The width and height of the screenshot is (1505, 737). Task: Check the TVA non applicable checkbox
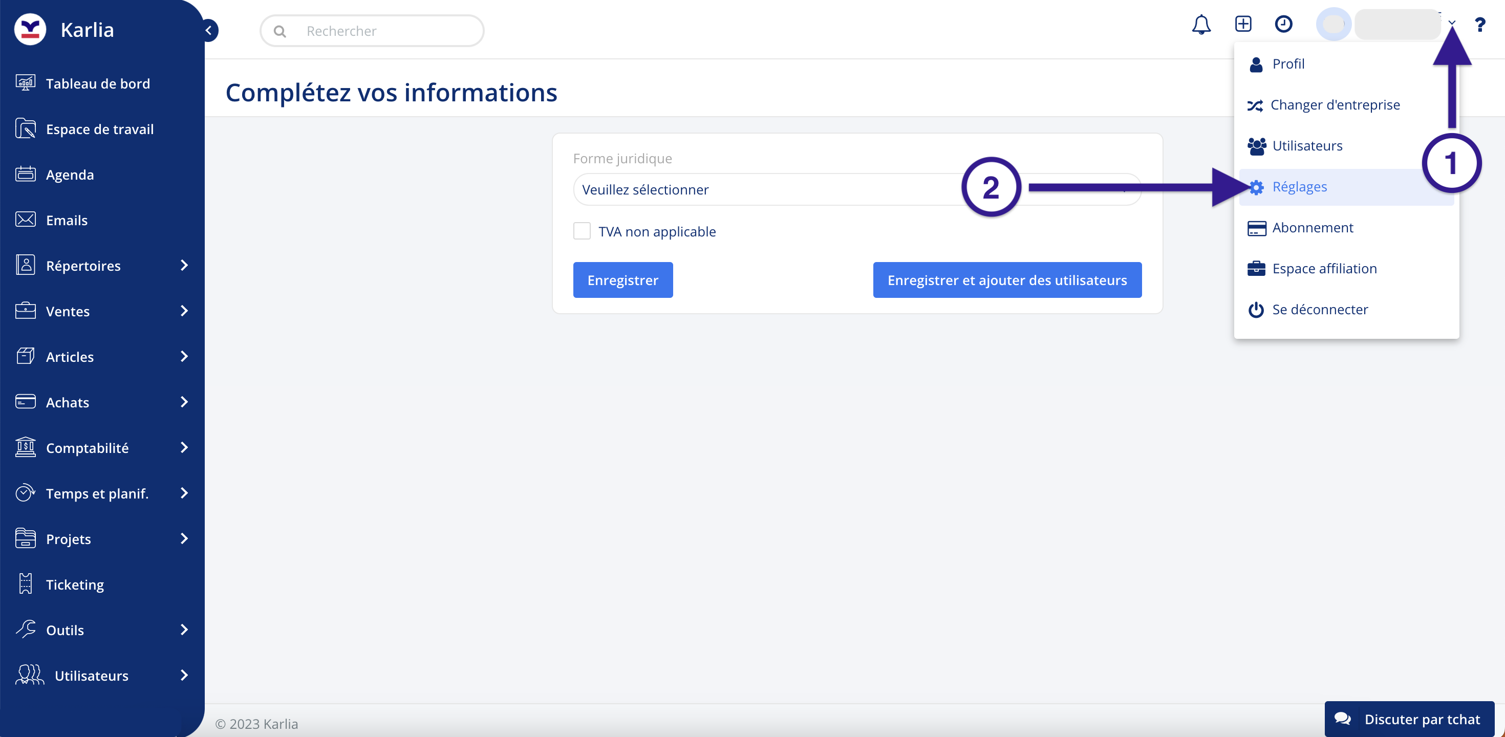point(582,231)
